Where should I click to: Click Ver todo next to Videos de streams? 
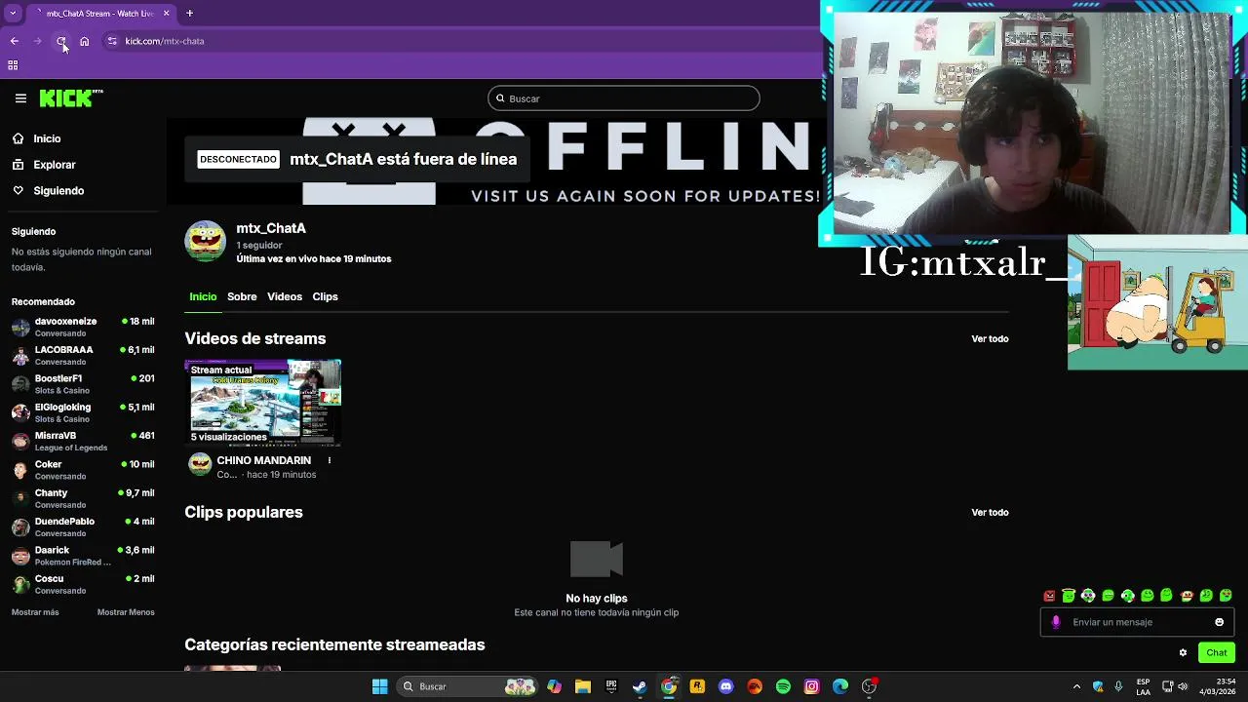(990, 338)
